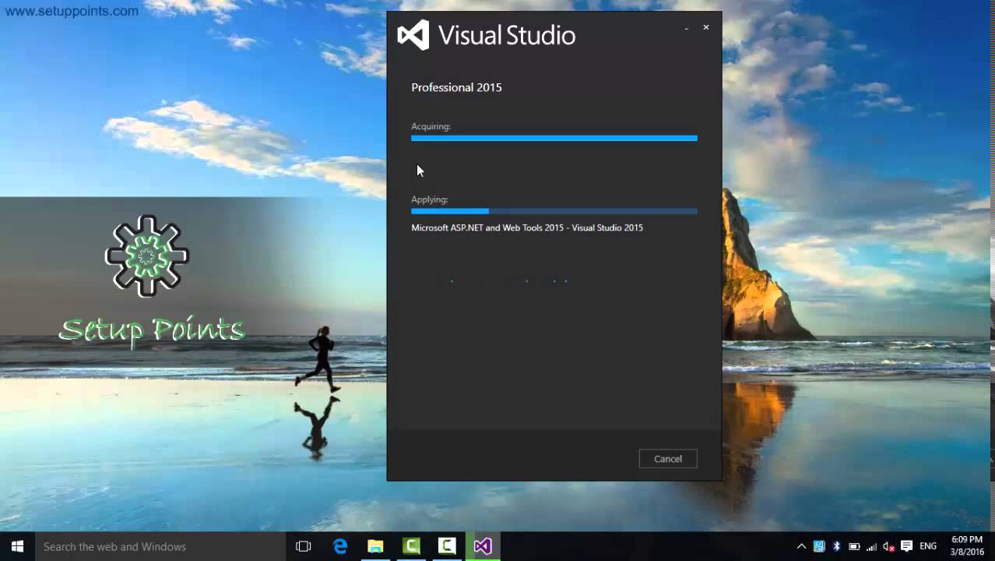Launch Microsoft Edge from the taskbar
The height and width of the screenshot is (561, 995).
[340, 546]
